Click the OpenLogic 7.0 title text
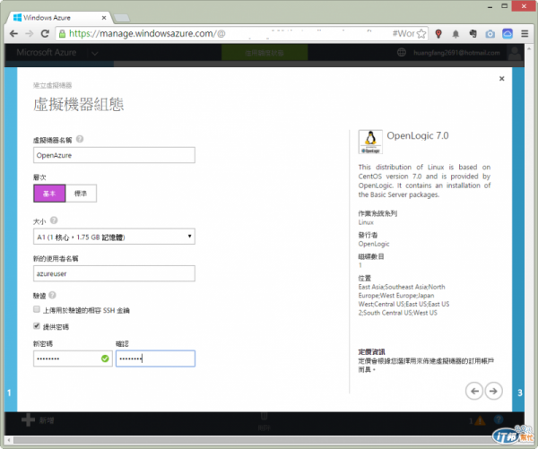The height and width of the screenshot is (449, 538). tap(418, 136)
